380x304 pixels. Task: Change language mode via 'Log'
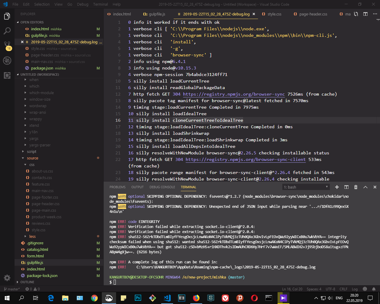point(355,289)
